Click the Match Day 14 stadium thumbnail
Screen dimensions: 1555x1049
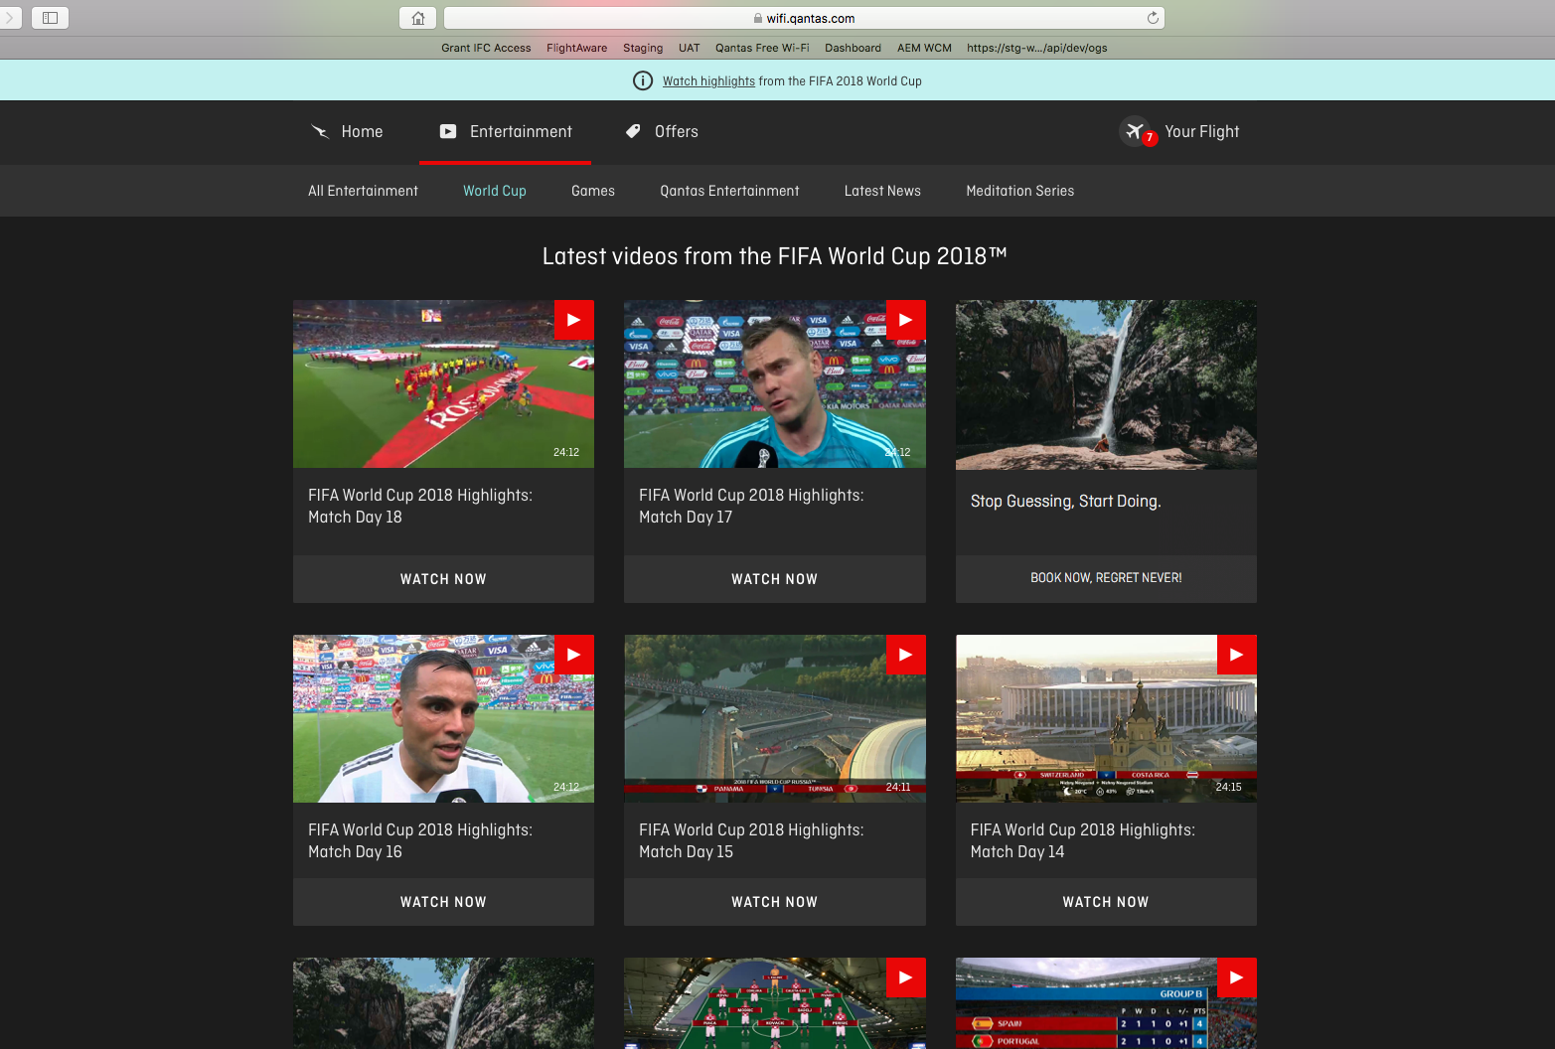1106,718
